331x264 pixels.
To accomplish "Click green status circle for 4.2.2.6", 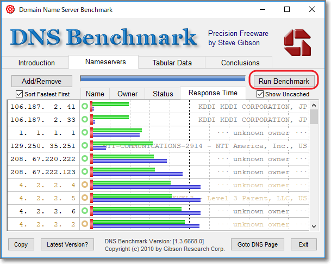I will coord(85,211).
